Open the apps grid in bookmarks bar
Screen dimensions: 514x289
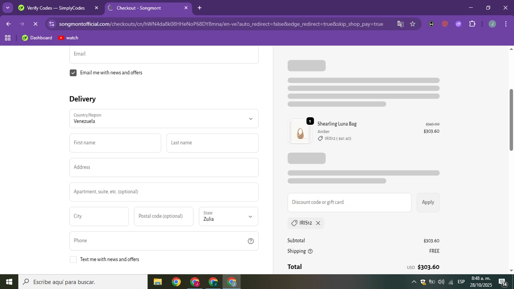click(x=8, y=38)
